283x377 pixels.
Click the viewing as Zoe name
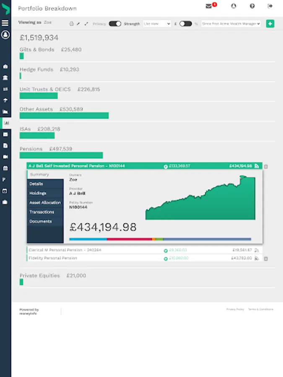[x=48, y=22]
